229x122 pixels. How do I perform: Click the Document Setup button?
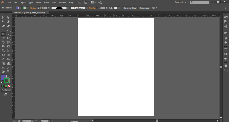[x=130, y=8]
